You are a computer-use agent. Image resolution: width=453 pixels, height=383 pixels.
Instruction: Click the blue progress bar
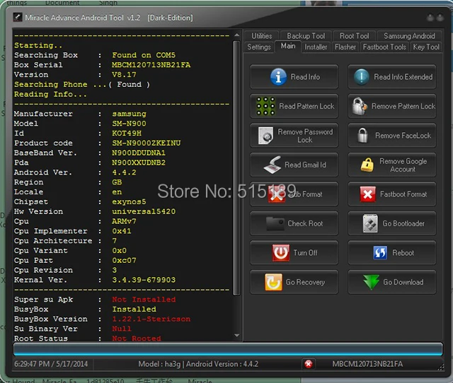[228, 348]
